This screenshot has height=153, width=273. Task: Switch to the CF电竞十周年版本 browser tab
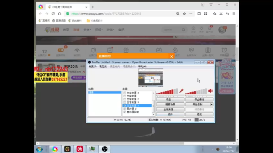pos(68,7)
